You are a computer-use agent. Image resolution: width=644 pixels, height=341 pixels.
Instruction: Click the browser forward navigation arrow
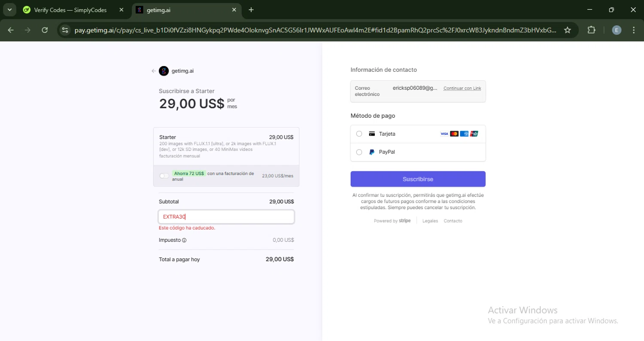pyautogui.click(x=27, y=30)
